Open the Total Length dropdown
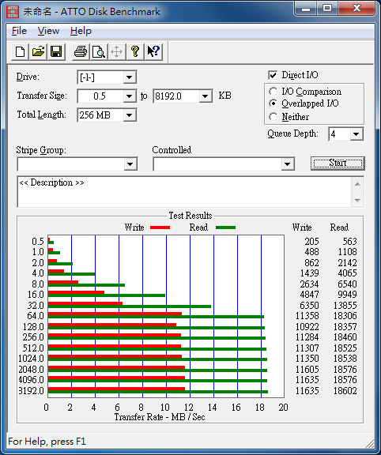The image size is (381, 455). (x=129, y=115)
